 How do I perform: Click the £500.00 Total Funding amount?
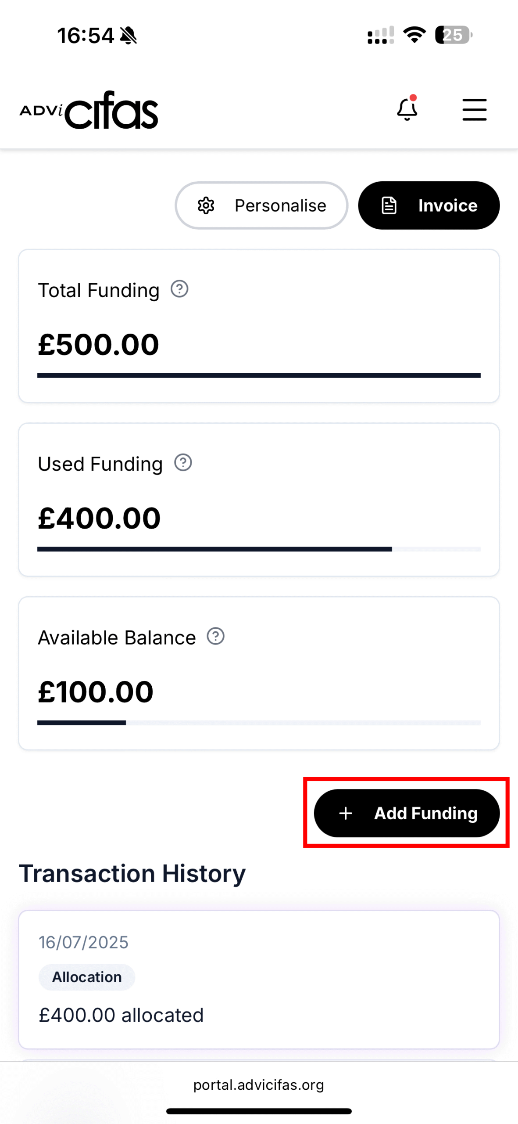click(x=99, y=344)
